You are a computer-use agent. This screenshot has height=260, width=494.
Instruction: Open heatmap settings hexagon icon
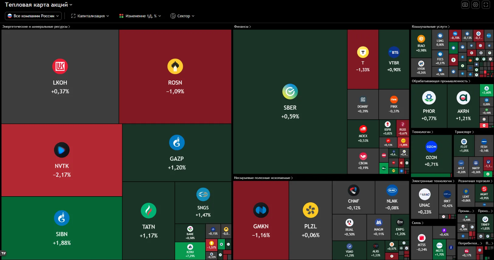(x=475, y=5)
